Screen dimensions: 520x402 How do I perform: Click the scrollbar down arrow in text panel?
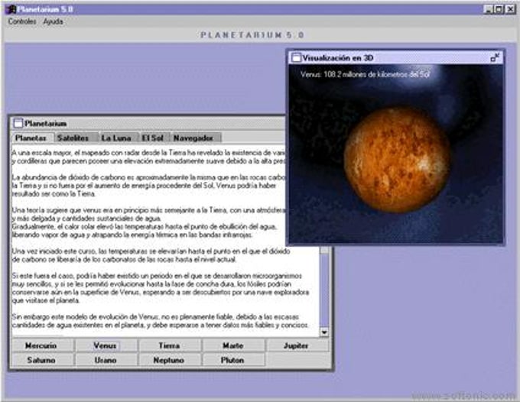pyautogui.click(x=324, y=332)
